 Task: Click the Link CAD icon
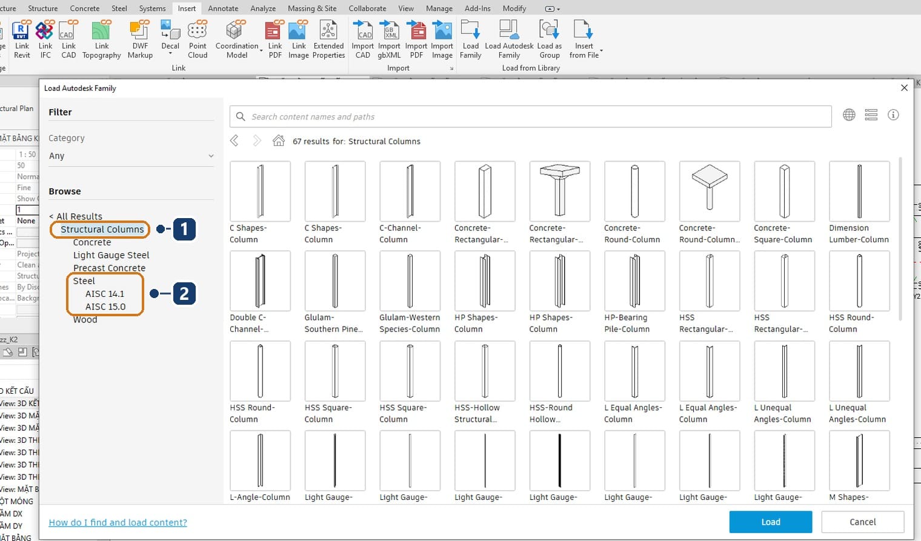click(68, 39)
